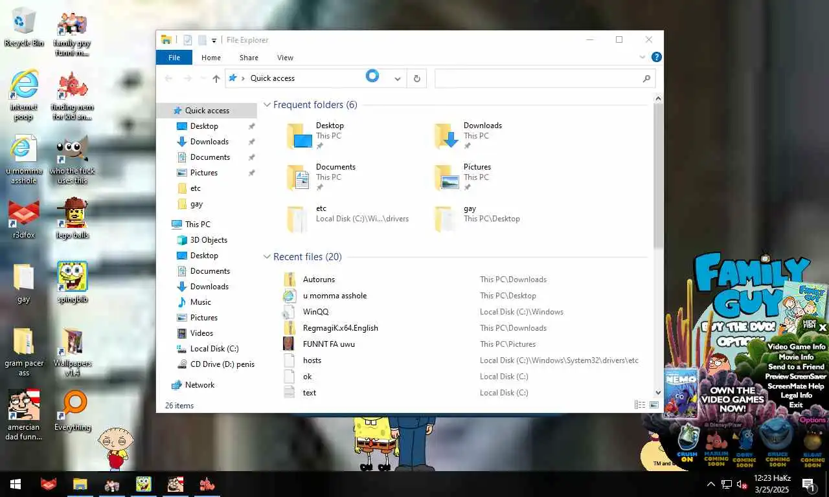829x497 pixels.
Task: Open the File menu tab
Action: pos(174,58)
